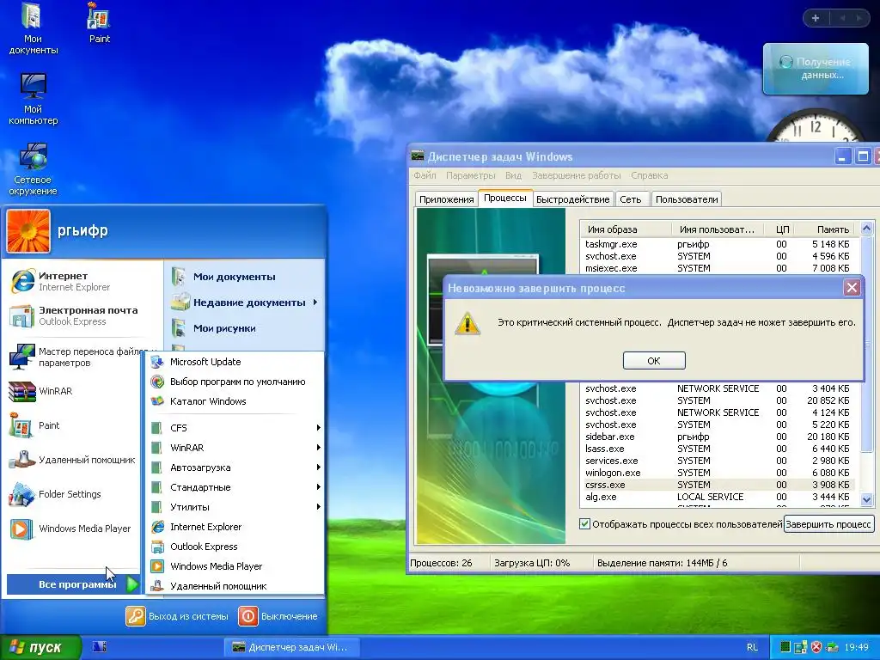Switch to Быстродействие tab

pos(572,199)
